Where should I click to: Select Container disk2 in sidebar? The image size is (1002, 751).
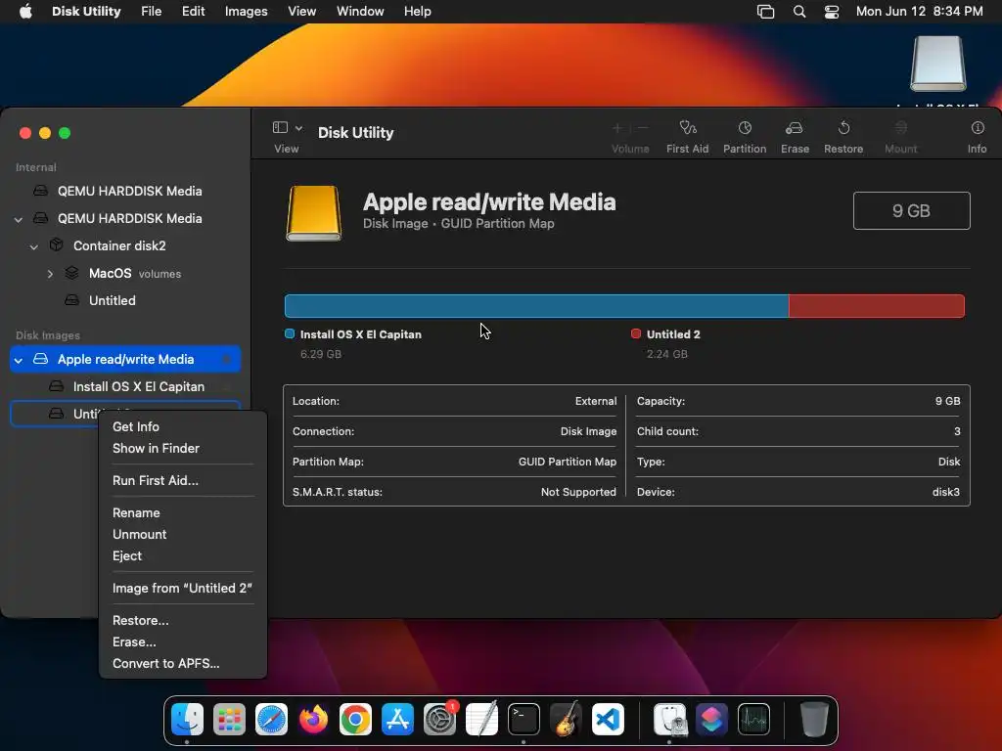tap(125, 245)
